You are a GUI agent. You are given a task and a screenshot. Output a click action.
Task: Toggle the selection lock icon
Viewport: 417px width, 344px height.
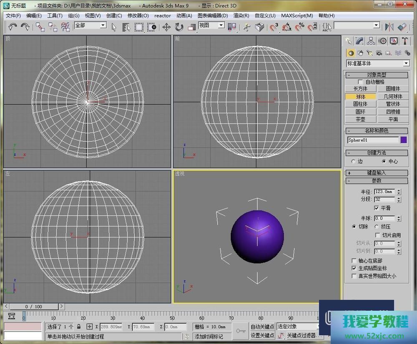point(78,327)
